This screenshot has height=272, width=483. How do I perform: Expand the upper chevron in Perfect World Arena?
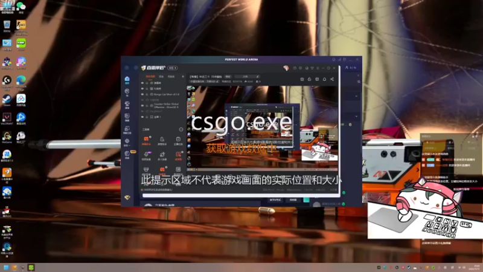356,96
